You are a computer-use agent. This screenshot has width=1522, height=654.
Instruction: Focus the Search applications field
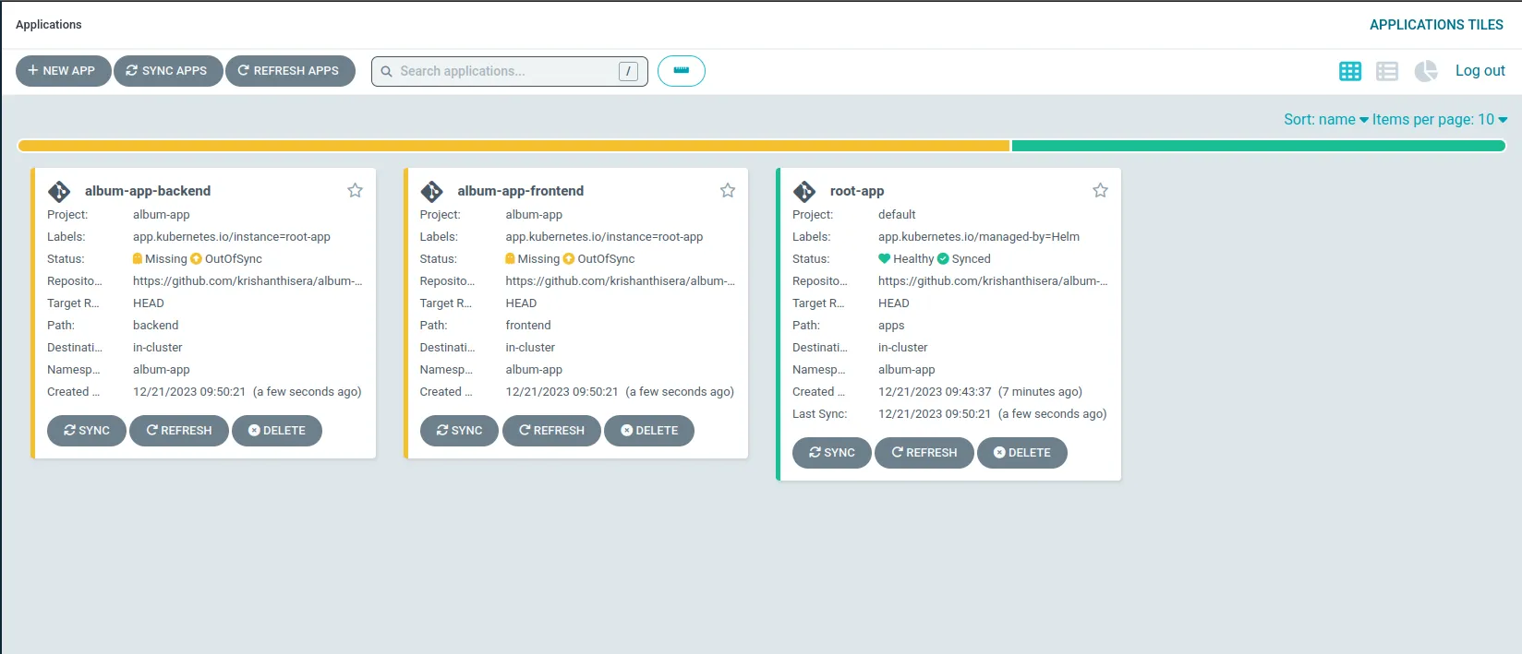(x=510, y=71)
